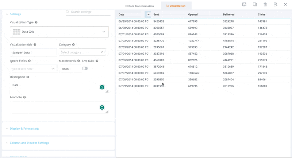Open the Visualization Type dropdown
Viewport: 292px width, 158px height.
click(x=59, y=32)
